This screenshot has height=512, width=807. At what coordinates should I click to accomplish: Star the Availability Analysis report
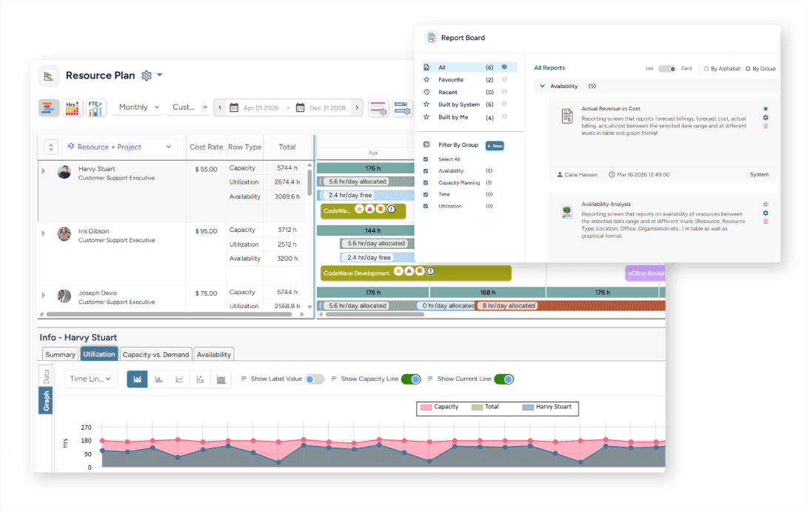(766, 205)
